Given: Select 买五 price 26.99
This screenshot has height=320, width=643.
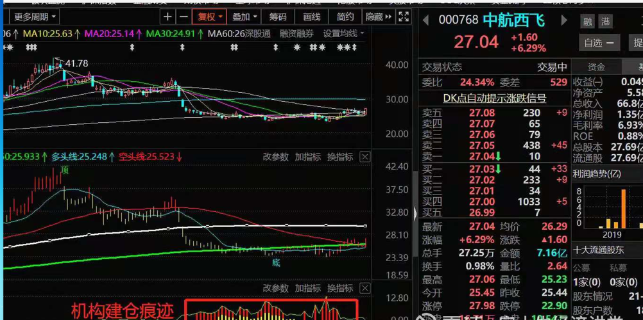Looking at the screenshot, I should coord(482,212).
